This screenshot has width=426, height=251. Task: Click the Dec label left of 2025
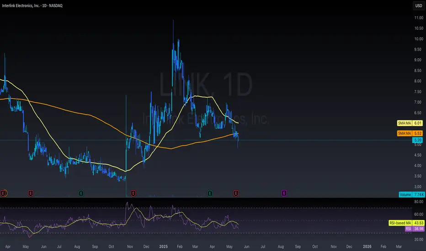click(x=146, y=246)
